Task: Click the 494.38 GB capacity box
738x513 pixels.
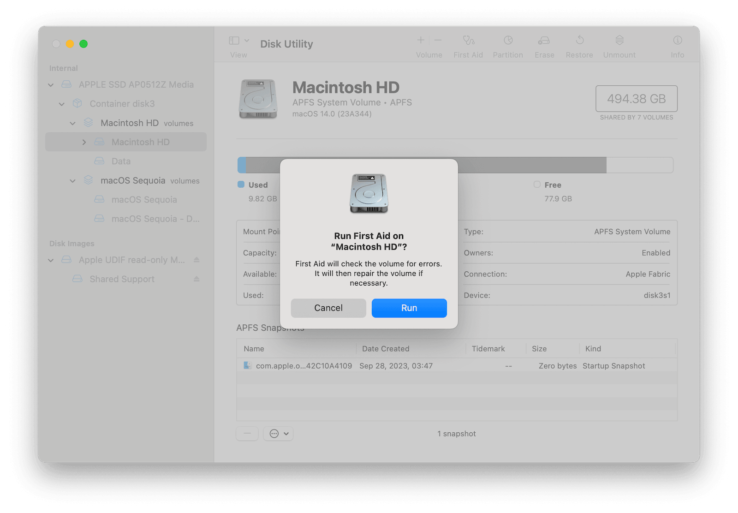Action: (x=637, y=99)
